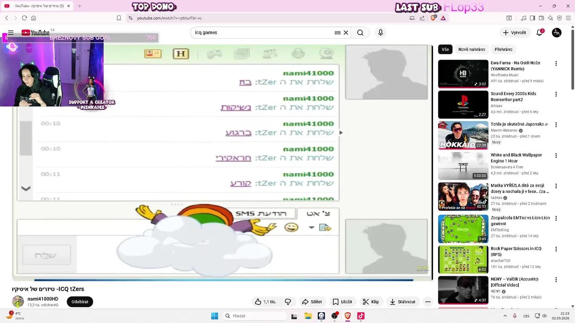This screenshot has height=323, width=575.
Task: Open the account avatar menu
Action: point(557,33)
